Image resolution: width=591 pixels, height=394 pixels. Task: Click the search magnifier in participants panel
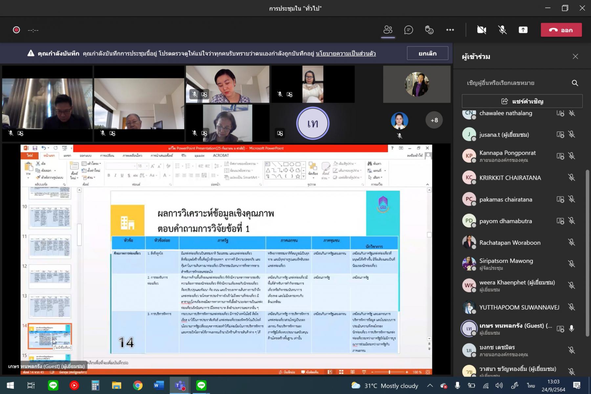tap(575, 83)
